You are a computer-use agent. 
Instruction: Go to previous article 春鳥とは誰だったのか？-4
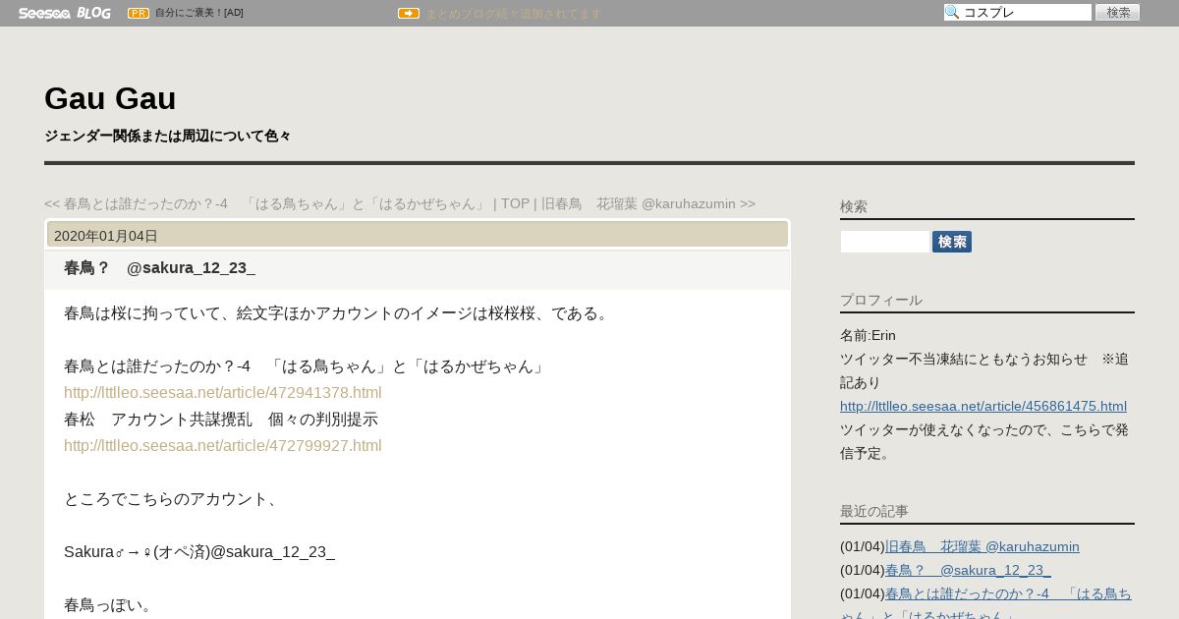click(266, 203)
